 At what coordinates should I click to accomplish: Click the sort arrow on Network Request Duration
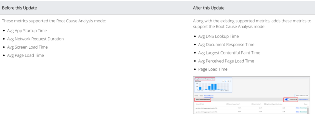click(x=283, y=104)
